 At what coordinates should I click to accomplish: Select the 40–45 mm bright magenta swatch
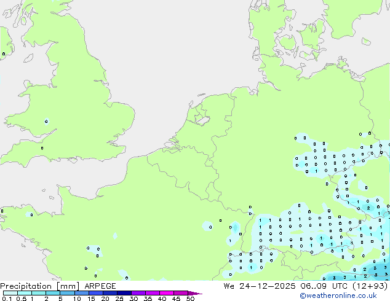click(167, 293)
